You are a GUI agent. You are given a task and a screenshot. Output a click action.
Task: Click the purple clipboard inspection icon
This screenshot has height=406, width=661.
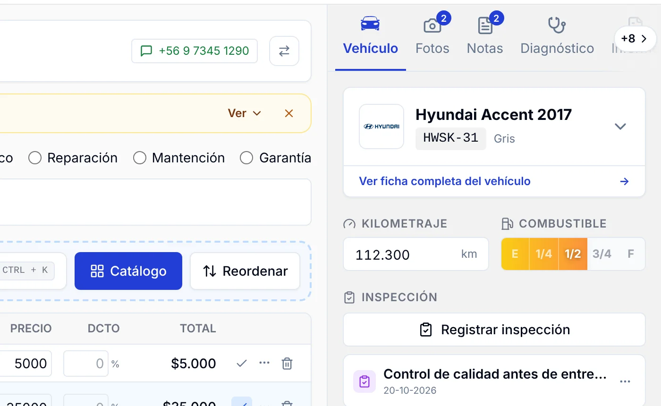click(x=364, y=381)
